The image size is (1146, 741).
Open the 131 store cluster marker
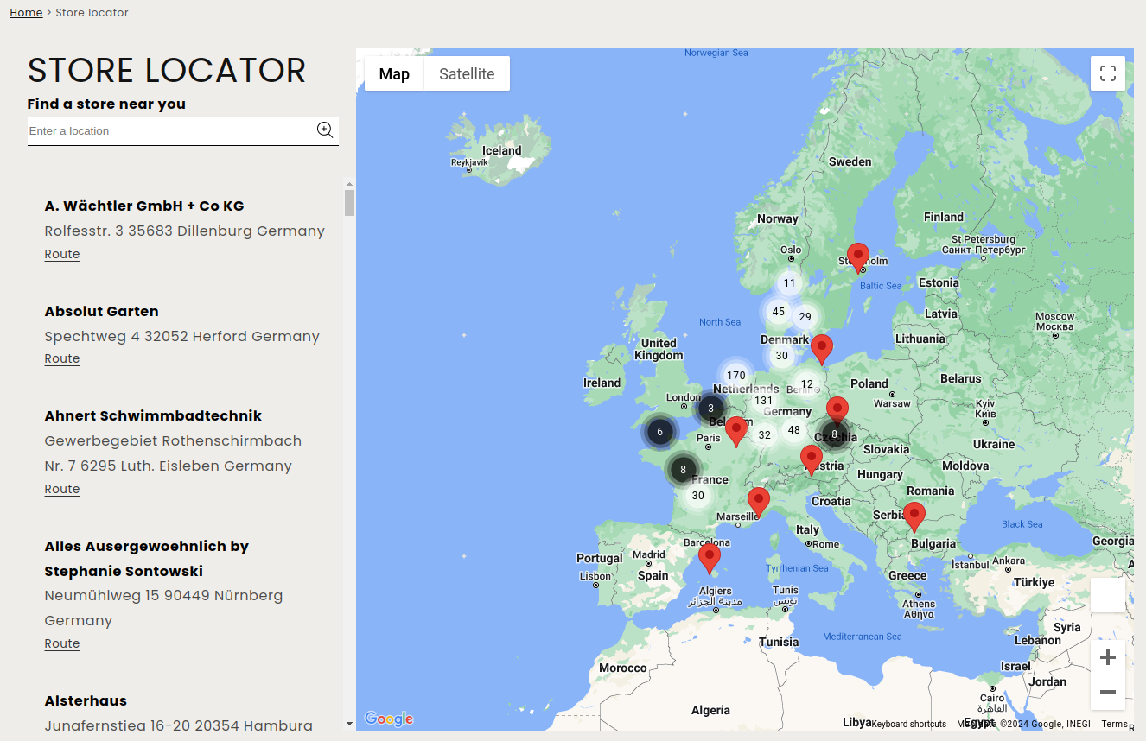click(x=764, y=401)
